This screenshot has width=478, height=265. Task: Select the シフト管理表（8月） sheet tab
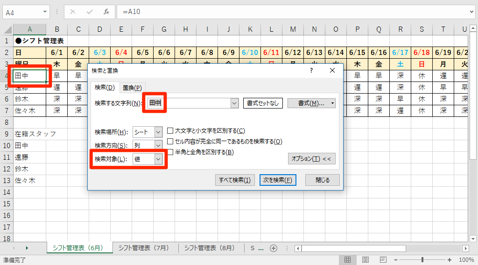[210, 248]
